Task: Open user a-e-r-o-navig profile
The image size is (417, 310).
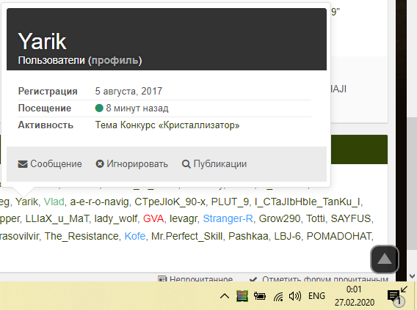Action: (x=99, y=202)
